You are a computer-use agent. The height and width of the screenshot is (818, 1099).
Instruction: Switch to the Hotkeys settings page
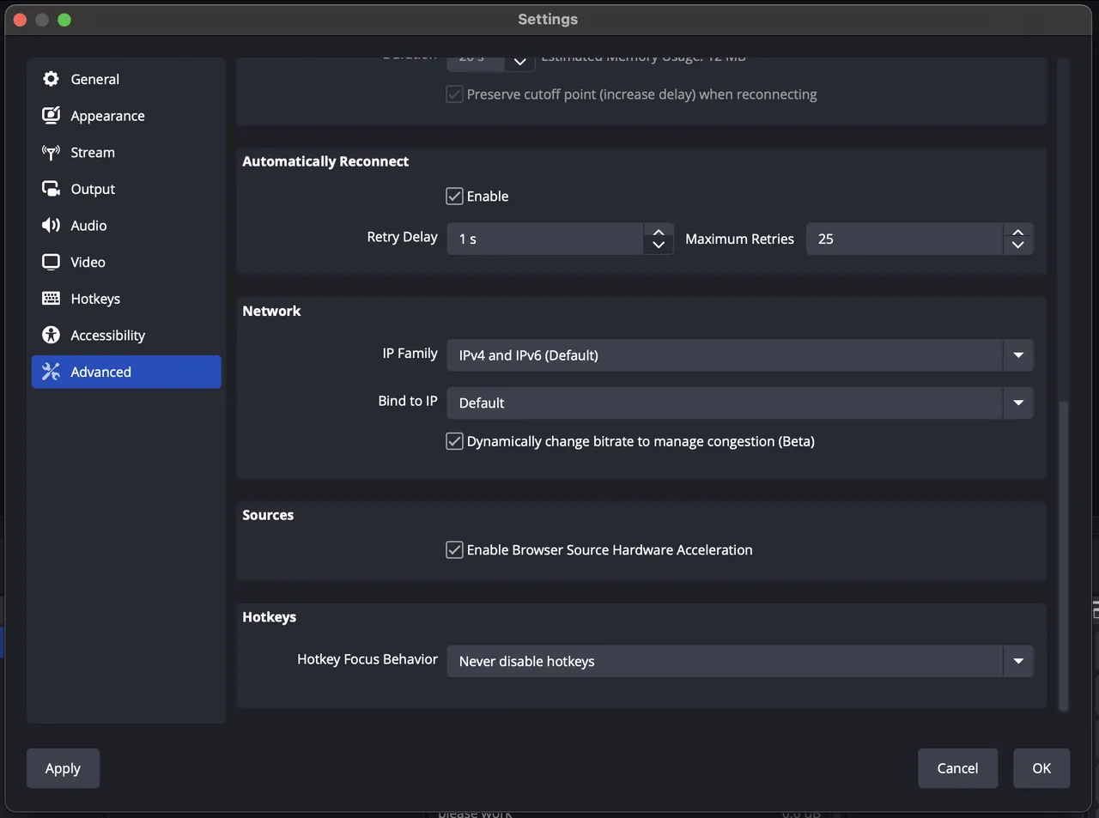tap(126, 299)
